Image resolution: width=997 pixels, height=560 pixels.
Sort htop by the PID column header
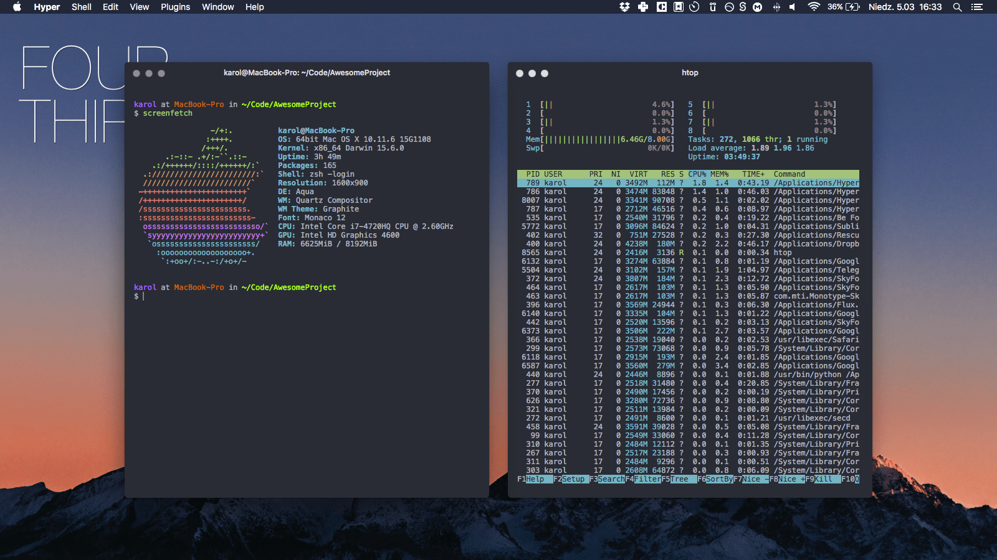(533, 174)
